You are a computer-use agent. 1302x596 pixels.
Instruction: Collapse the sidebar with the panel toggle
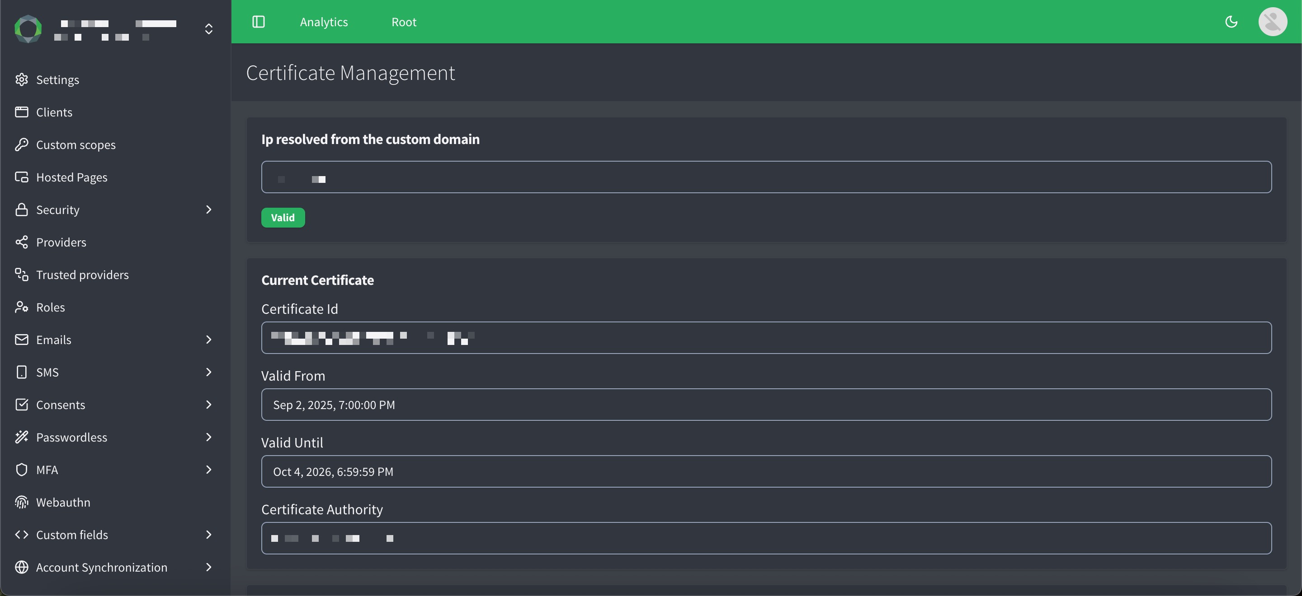258,22
